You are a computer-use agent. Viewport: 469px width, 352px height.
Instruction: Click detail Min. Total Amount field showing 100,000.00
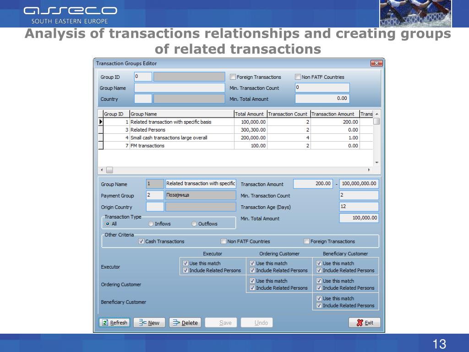click(359, 218)
